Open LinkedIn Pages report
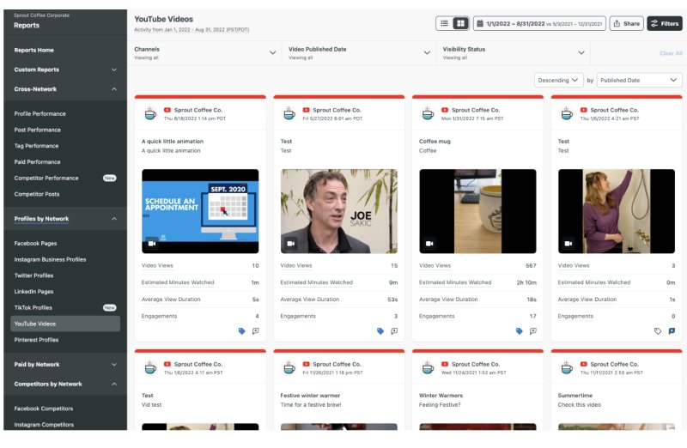 pyautogui.click(x=33, y=292)
